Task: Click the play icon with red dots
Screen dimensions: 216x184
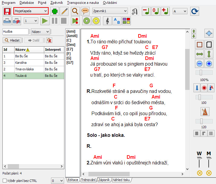Action: (x=75, y=21)
